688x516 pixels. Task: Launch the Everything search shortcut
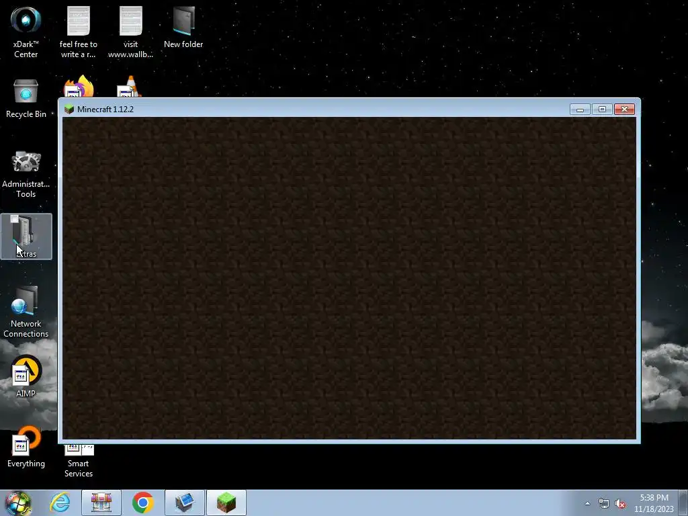pyautogui.click(x=26, y=447)
